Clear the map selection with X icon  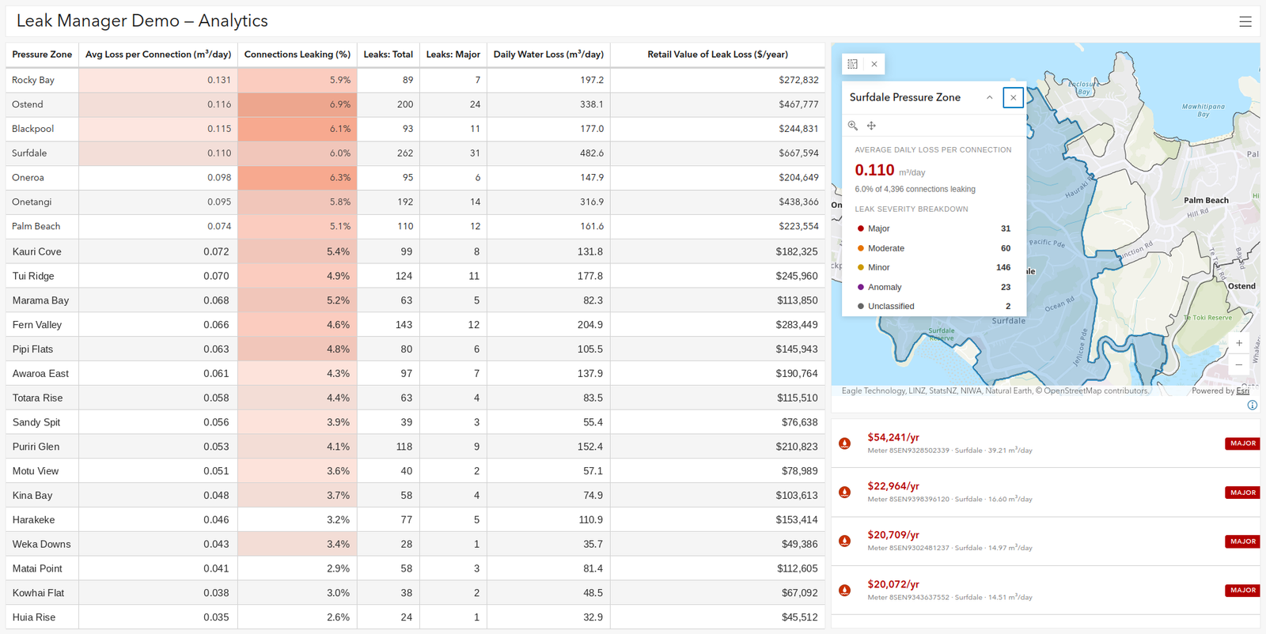coord(874,64)
